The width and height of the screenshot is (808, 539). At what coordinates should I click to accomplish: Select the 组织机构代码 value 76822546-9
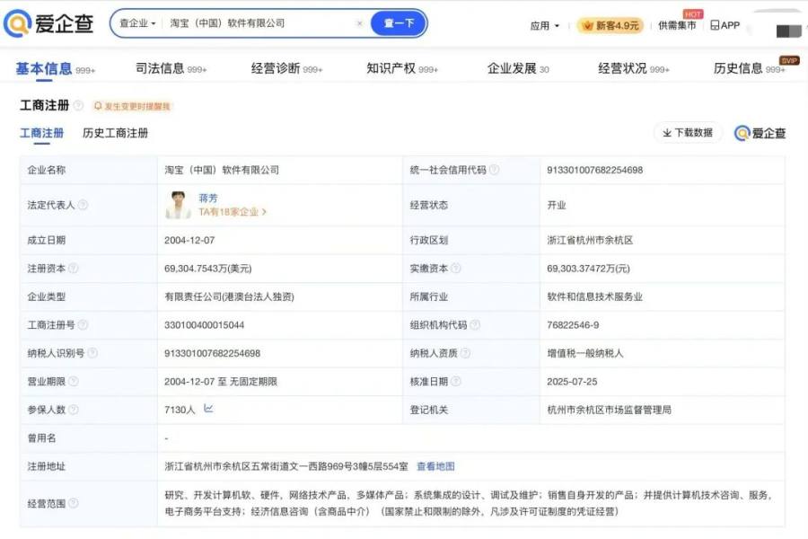(x=573, y=325)
